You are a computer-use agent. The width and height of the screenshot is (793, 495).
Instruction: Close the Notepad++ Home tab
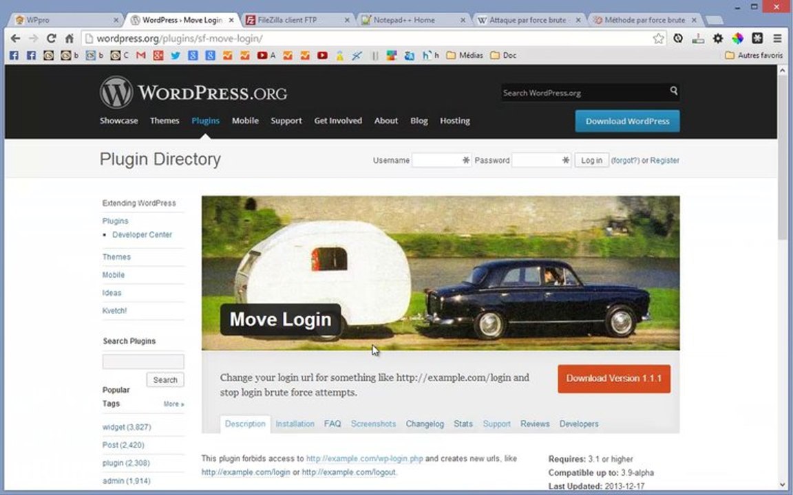point(463,20)
